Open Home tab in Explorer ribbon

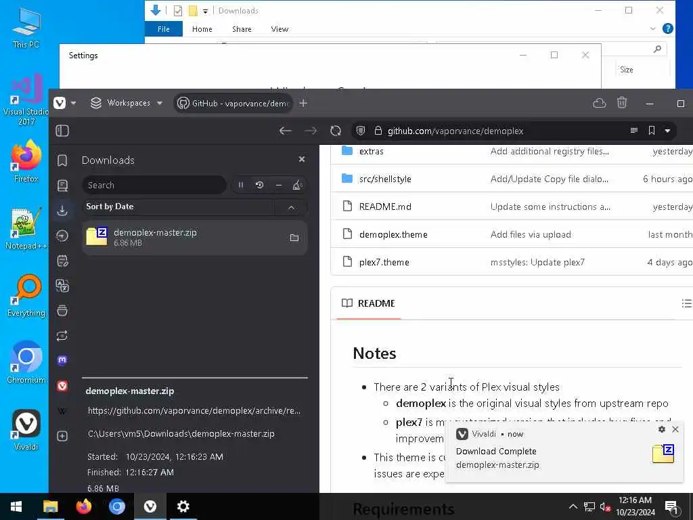point(202,29)
